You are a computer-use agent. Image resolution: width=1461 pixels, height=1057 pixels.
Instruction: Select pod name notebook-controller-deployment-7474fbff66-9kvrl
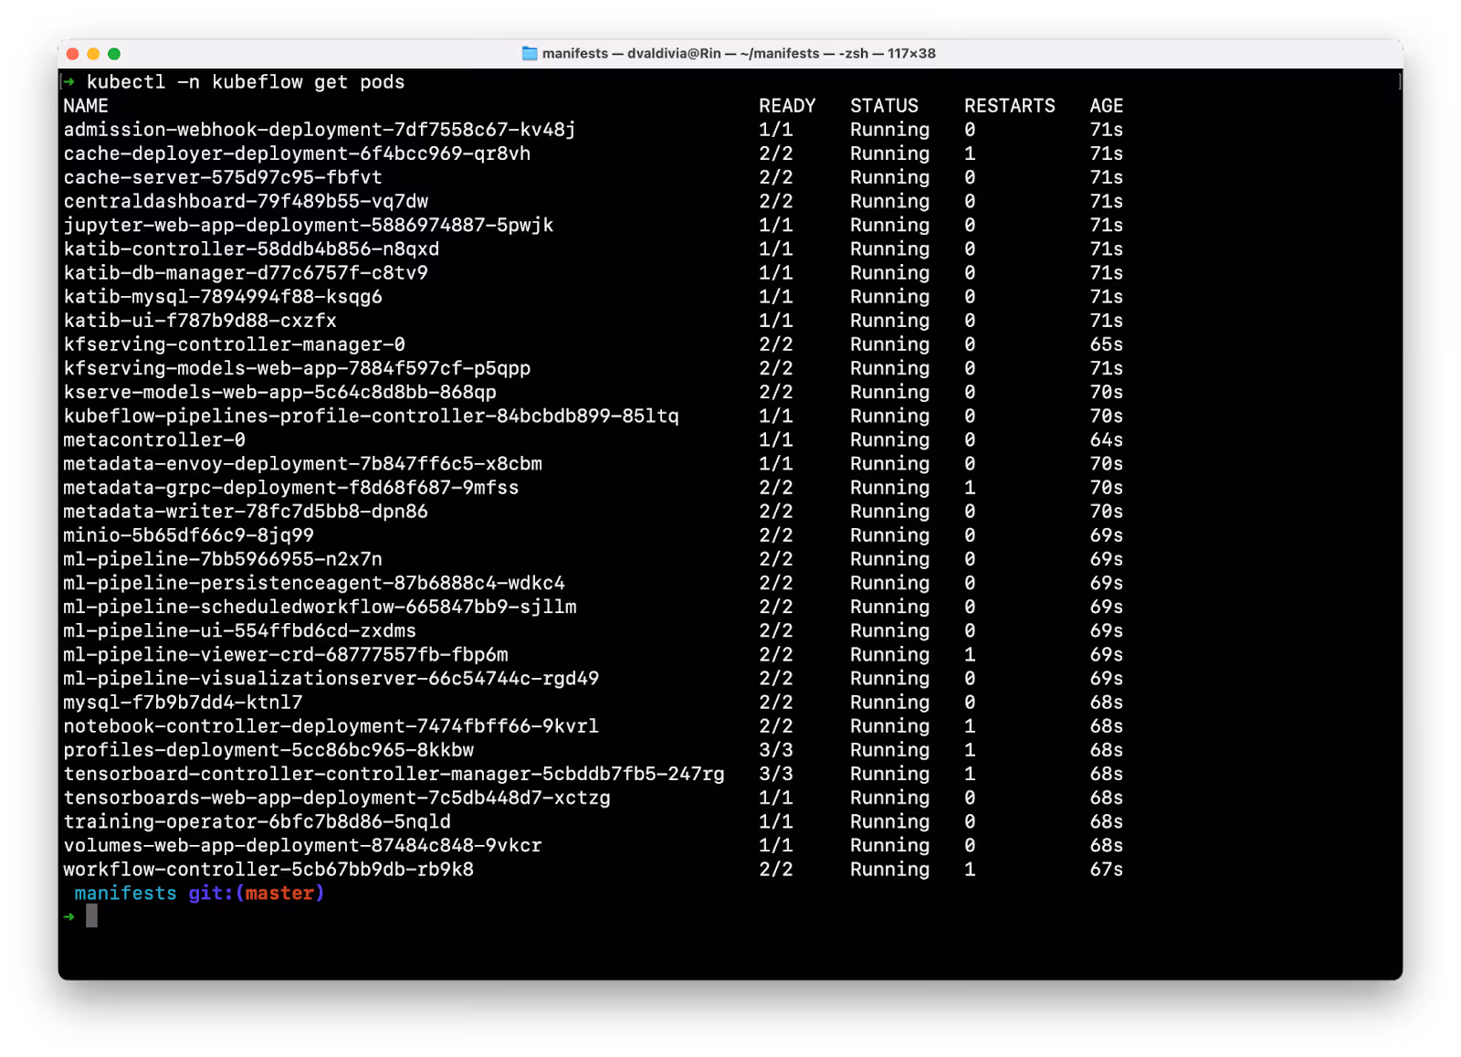point(331,725)
